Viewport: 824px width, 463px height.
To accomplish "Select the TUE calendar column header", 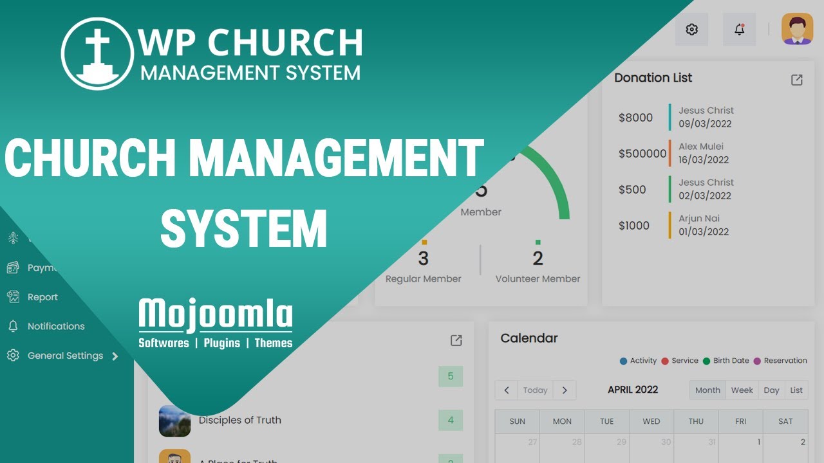I will tap(606, 422).
